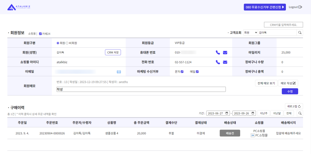The height and width of the screenshot is (154, 311).
Task: Call 02-557-1124 using phone icon
Action: (218, 62)
